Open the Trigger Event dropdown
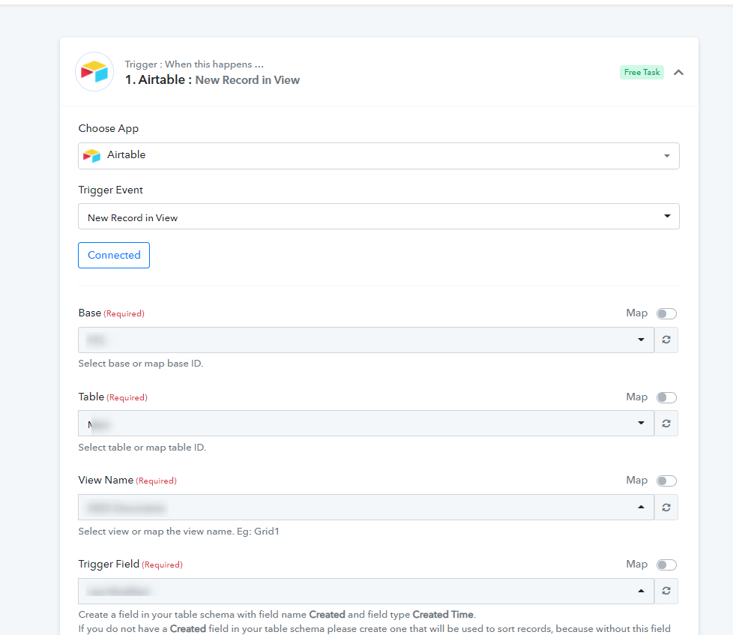Screen dimensions: 733x635 pyautogui.click(x=378, y=216)
